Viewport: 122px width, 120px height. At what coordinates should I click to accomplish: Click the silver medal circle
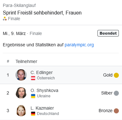[116, 93]
